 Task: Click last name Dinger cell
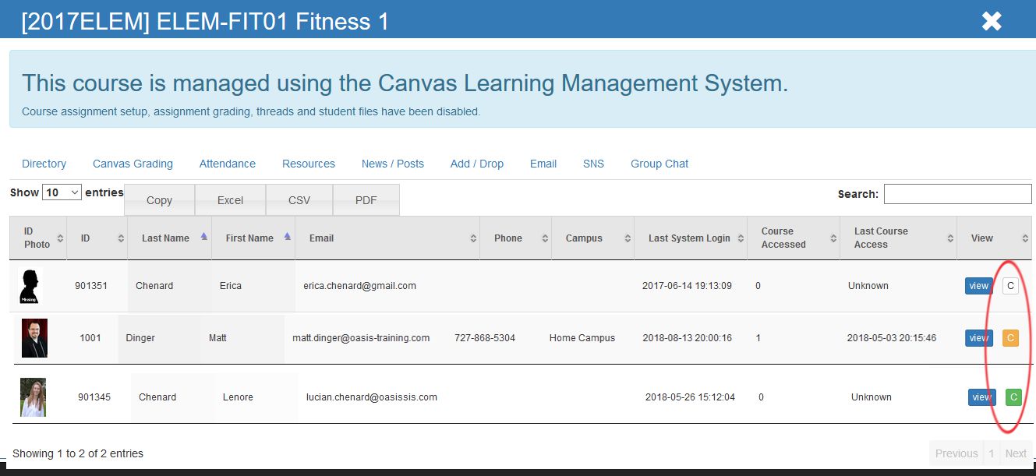140,338
